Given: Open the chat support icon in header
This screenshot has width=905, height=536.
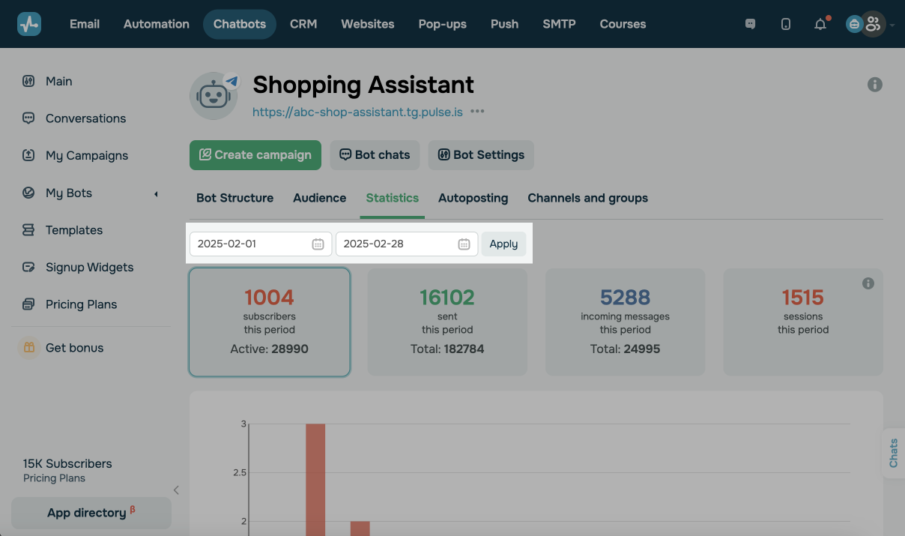Looking at the screenshot, I should (750, 24).
